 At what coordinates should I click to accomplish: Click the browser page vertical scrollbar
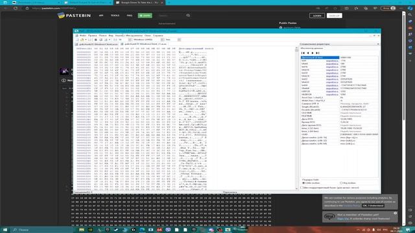point(403,118)
